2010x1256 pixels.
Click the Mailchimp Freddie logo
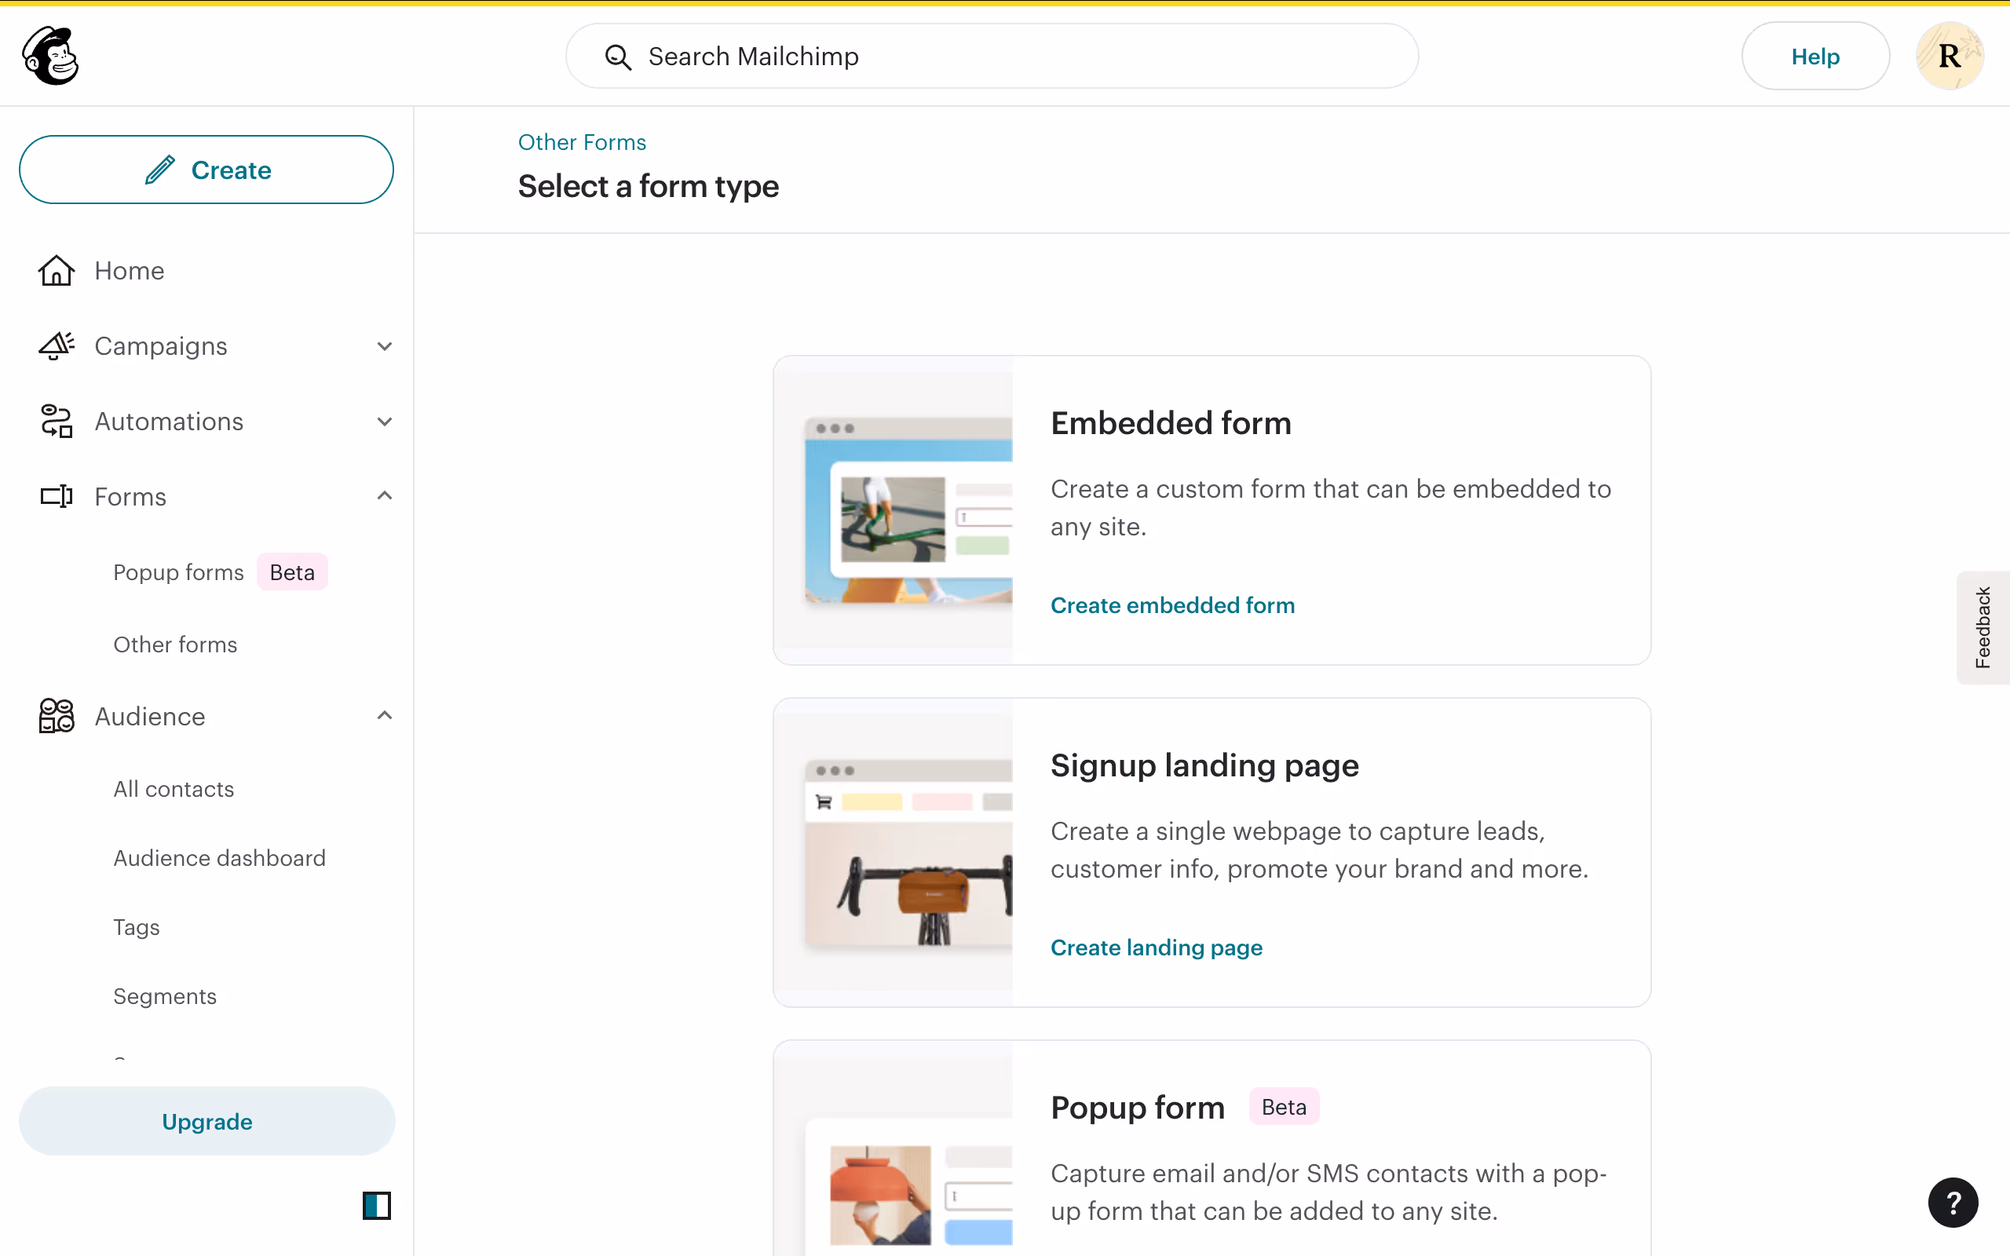51,56
